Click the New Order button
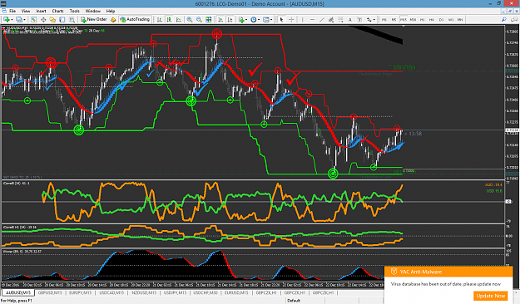Viewport: 520px width, 304px height. (x=93, y=20)
